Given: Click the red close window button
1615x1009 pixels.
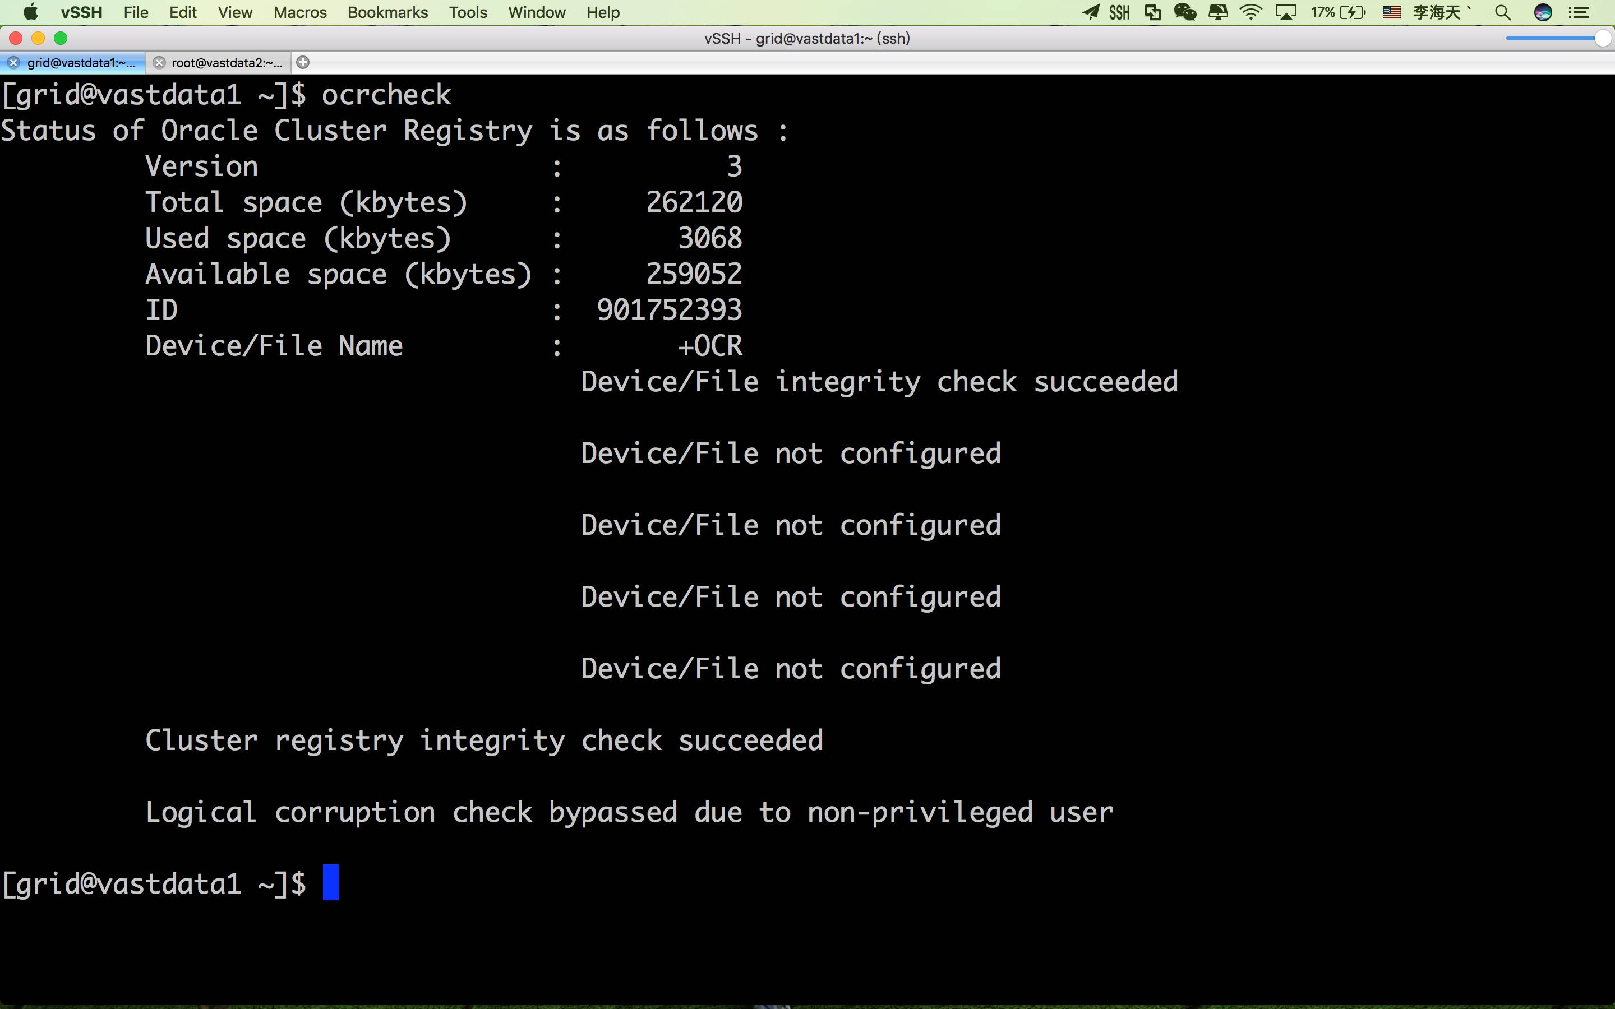Looking at the screenshot, I should 16,38.
